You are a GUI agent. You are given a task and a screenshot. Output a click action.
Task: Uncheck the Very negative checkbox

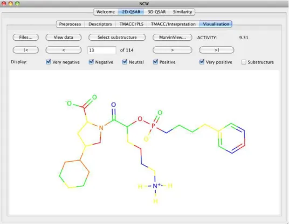click(48, 62)
